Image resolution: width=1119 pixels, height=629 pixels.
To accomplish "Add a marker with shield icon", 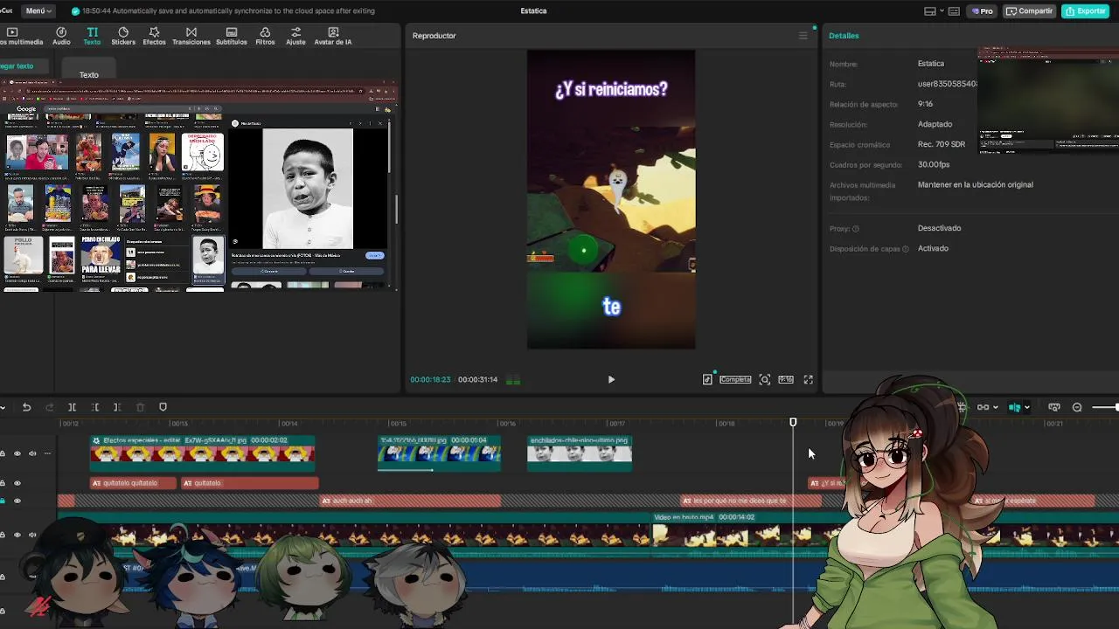I will click(x=163, y=407).
